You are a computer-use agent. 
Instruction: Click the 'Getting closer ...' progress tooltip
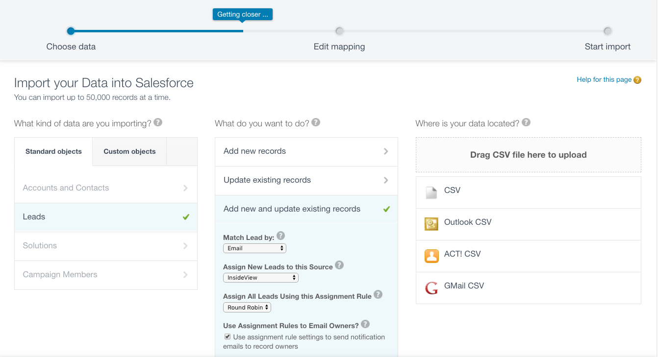click(x=243, y=14)
